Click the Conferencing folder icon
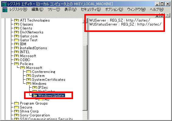The image size is (172, 121). (29, 72)
